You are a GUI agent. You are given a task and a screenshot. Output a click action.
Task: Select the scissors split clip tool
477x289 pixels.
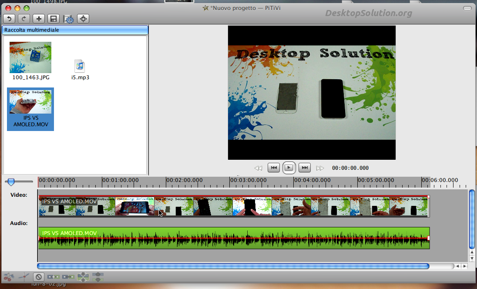point(9,276)
